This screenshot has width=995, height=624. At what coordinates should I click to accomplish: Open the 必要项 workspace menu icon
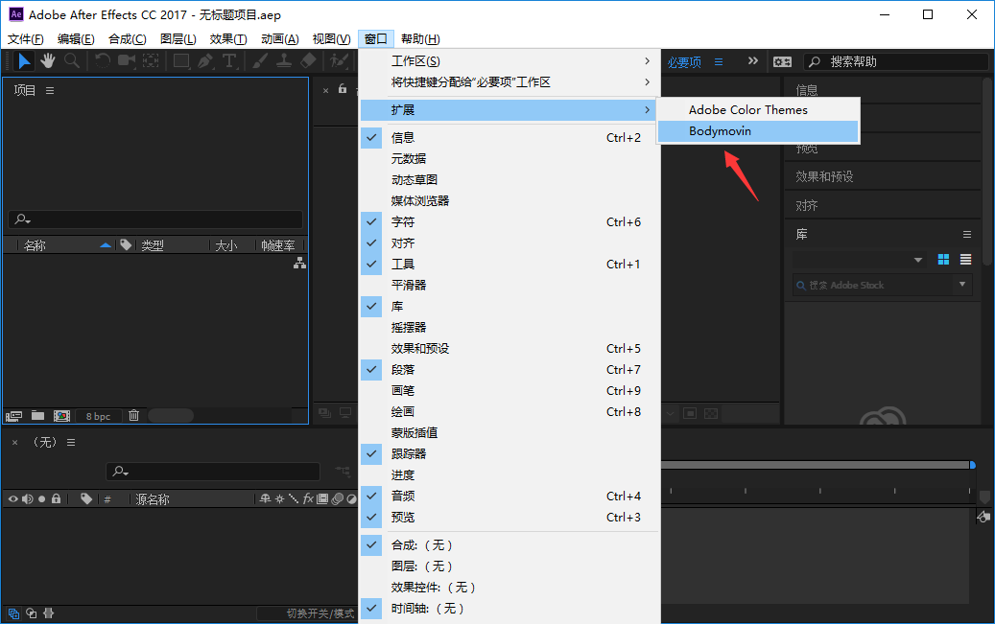tap(719, 62)
